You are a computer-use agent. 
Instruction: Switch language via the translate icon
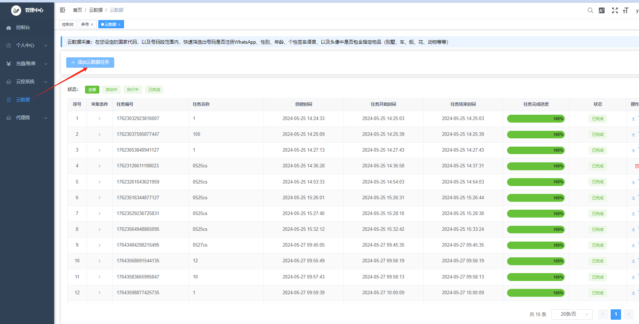[x=602, y=10]
